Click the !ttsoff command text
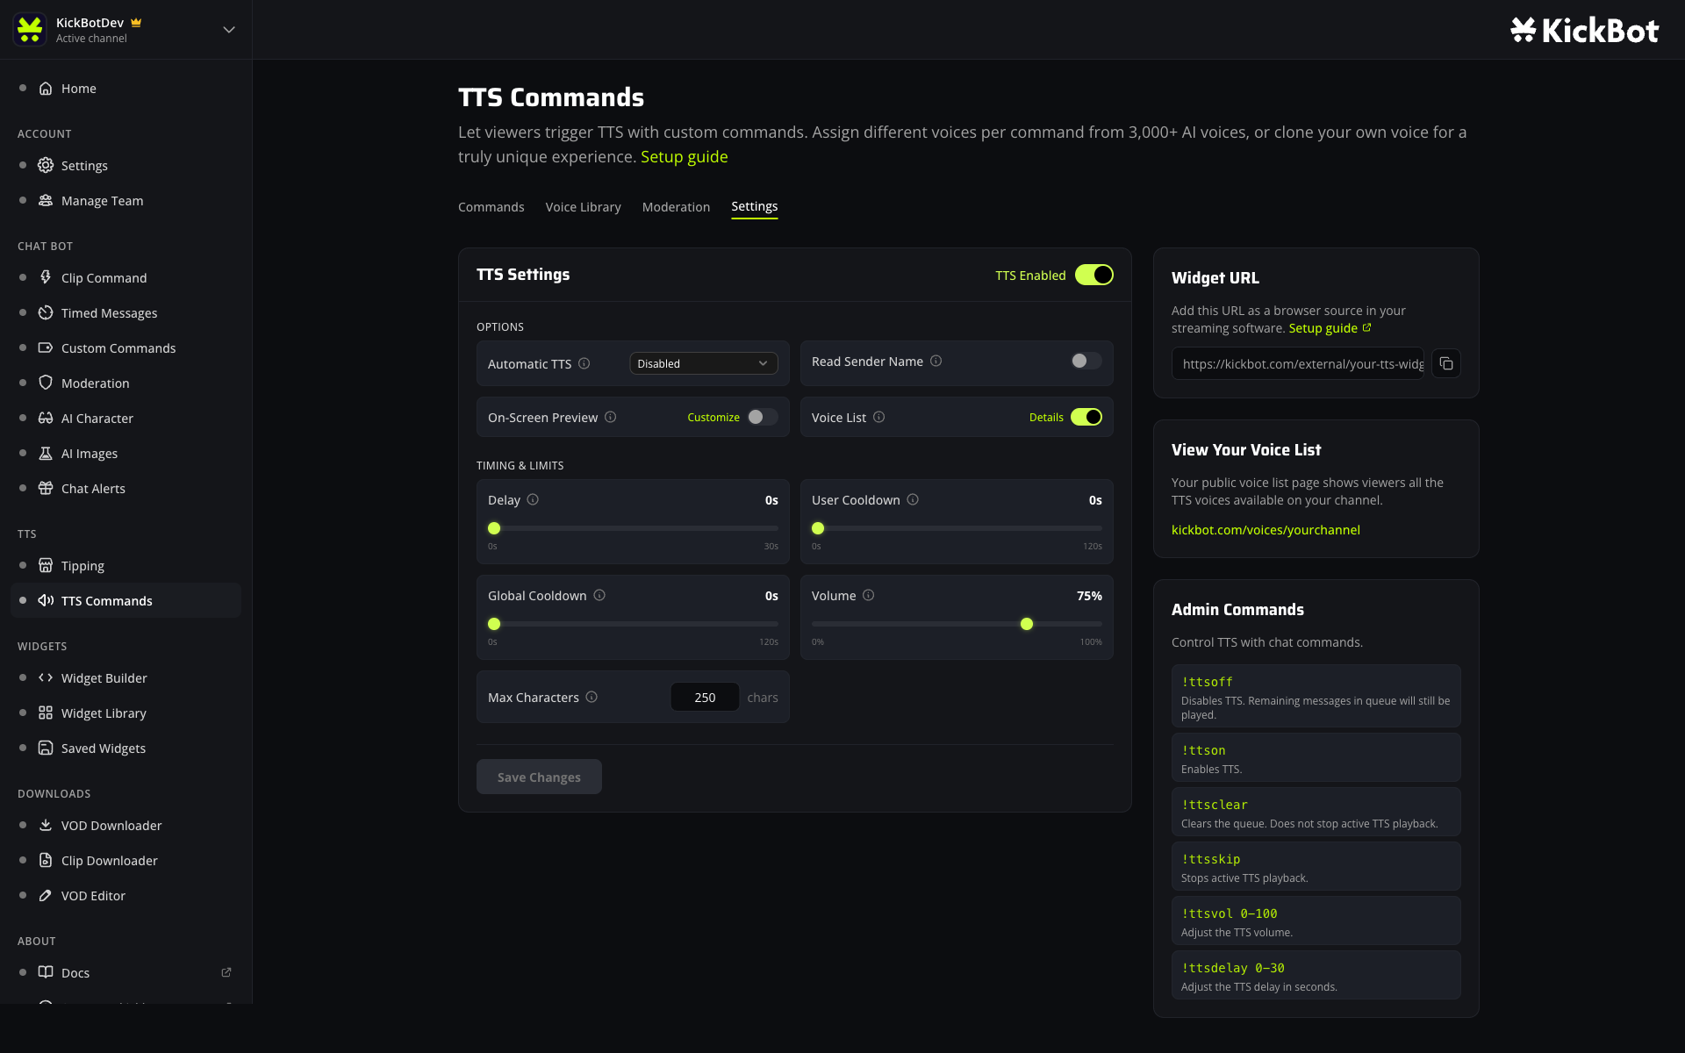1685x1053 pixels. (x=1207, y=682)
